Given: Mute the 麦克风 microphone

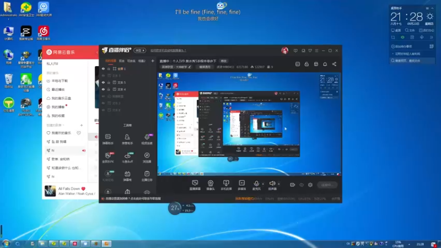Looking at the screenshot, I should coord(256,185).
